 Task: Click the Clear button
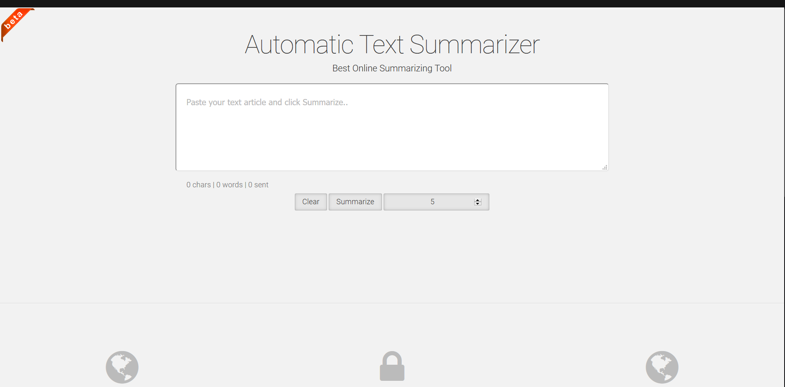311,202
